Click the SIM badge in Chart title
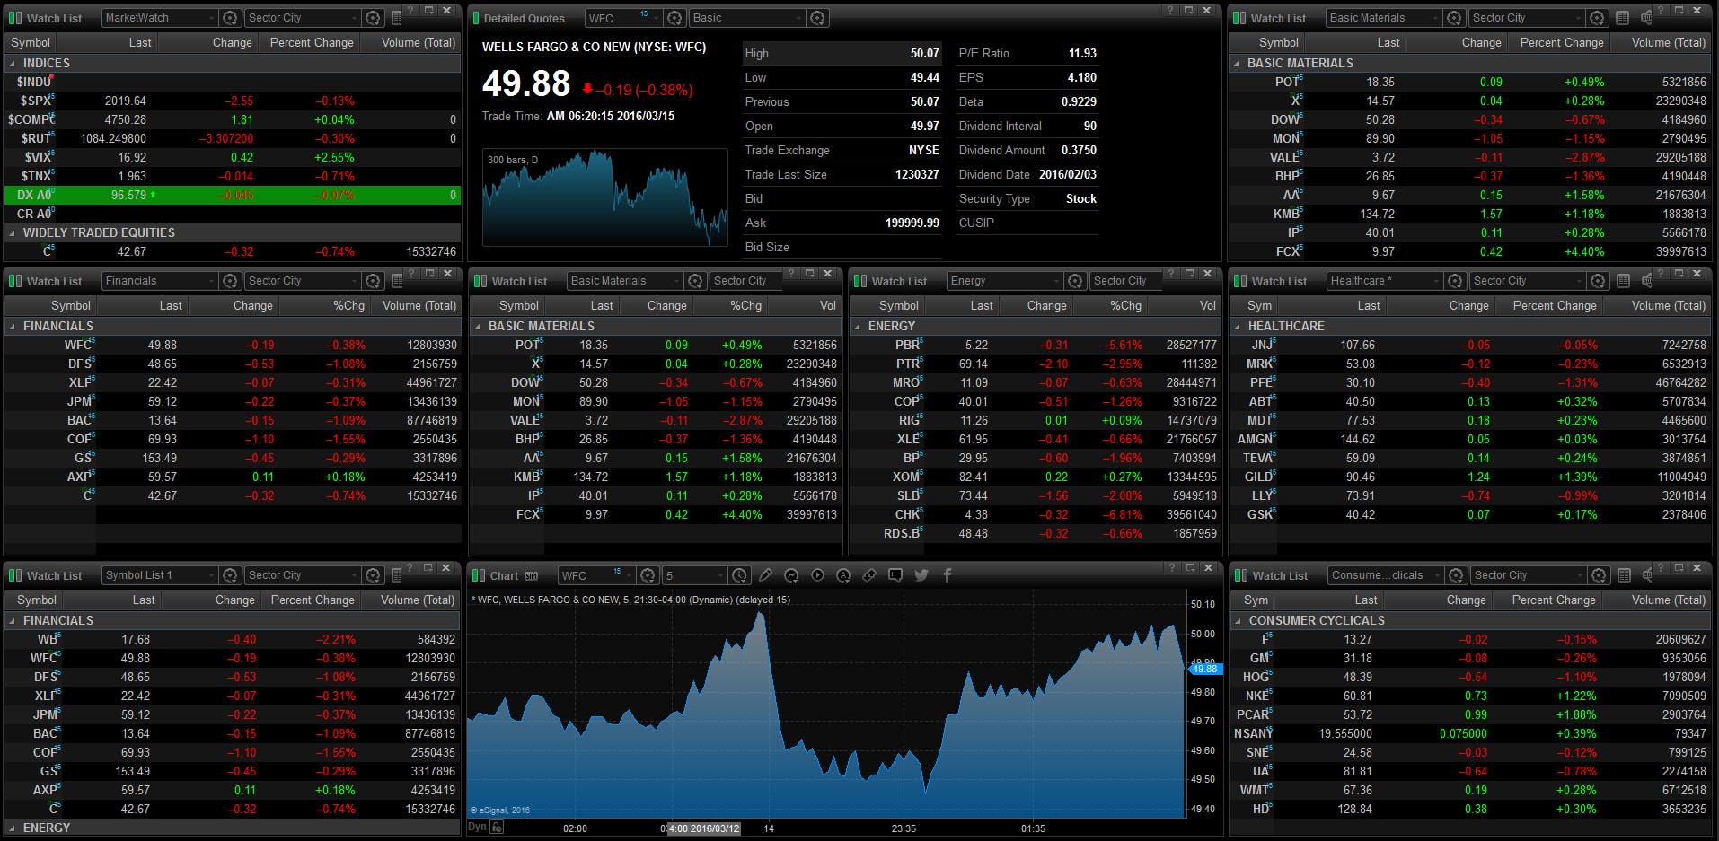The width and height of the screenshot is (1719, 841). coord(532,576)
